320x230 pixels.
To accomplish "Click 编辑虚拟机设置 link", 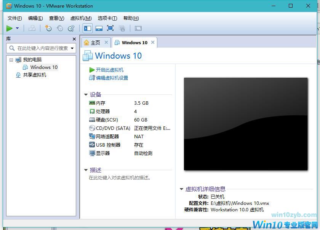I will point(112,78).
